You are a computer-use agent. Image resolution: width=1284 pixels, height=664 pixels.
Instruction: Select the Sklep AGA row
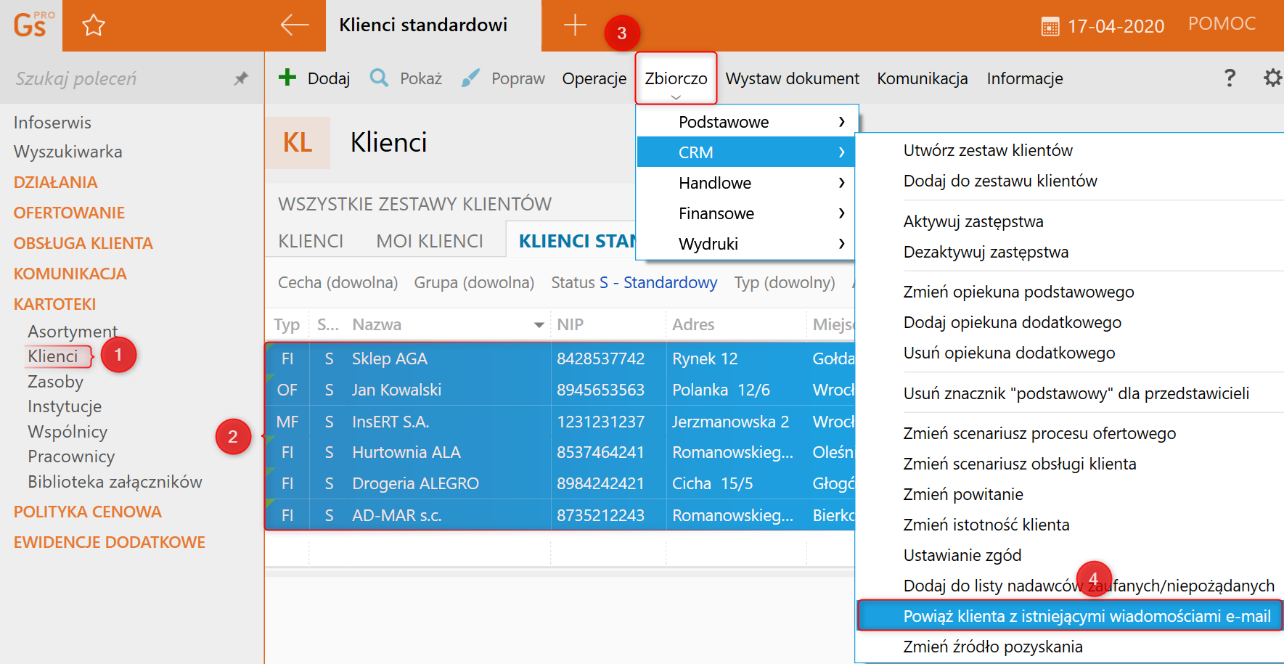[x=560, y=358]
